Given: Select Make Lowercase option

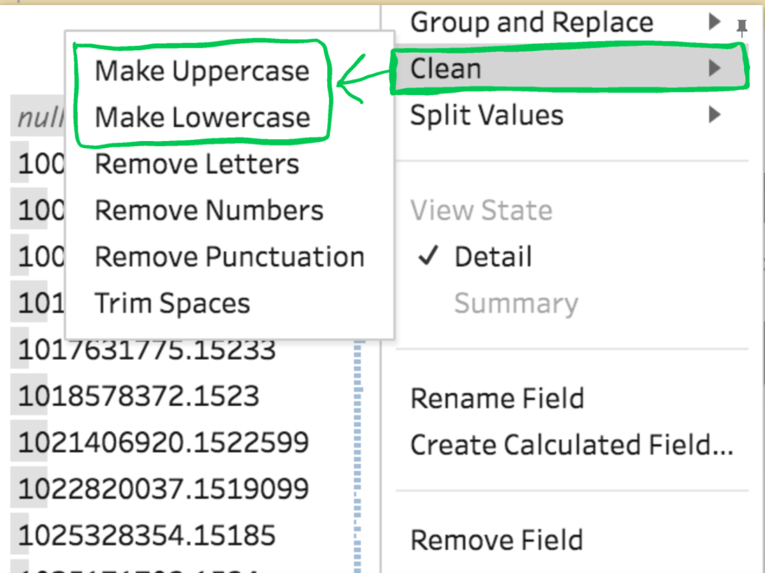Looking at the screenshot, I should click(x=202, y=117).
